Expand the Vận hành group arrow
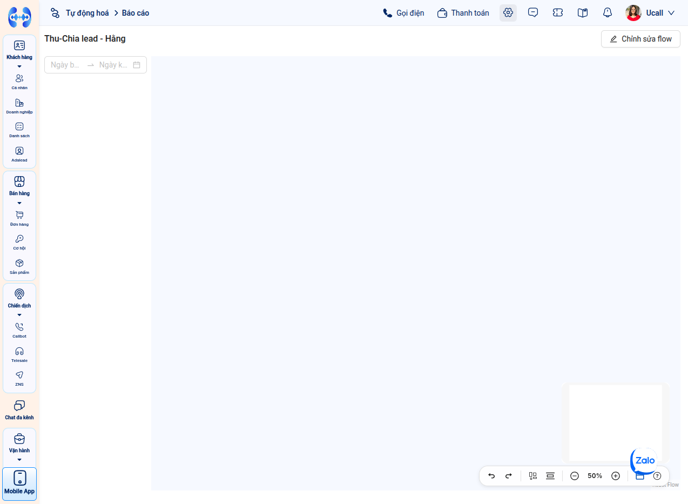The image size is (688, 504). coord(19,460)
